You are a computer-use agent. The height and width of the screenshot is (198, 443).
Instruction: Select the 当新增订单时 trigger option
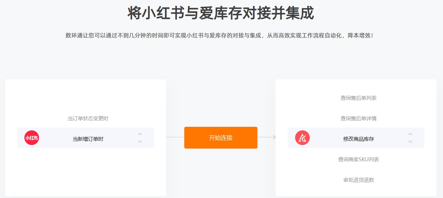click(88, 139)
